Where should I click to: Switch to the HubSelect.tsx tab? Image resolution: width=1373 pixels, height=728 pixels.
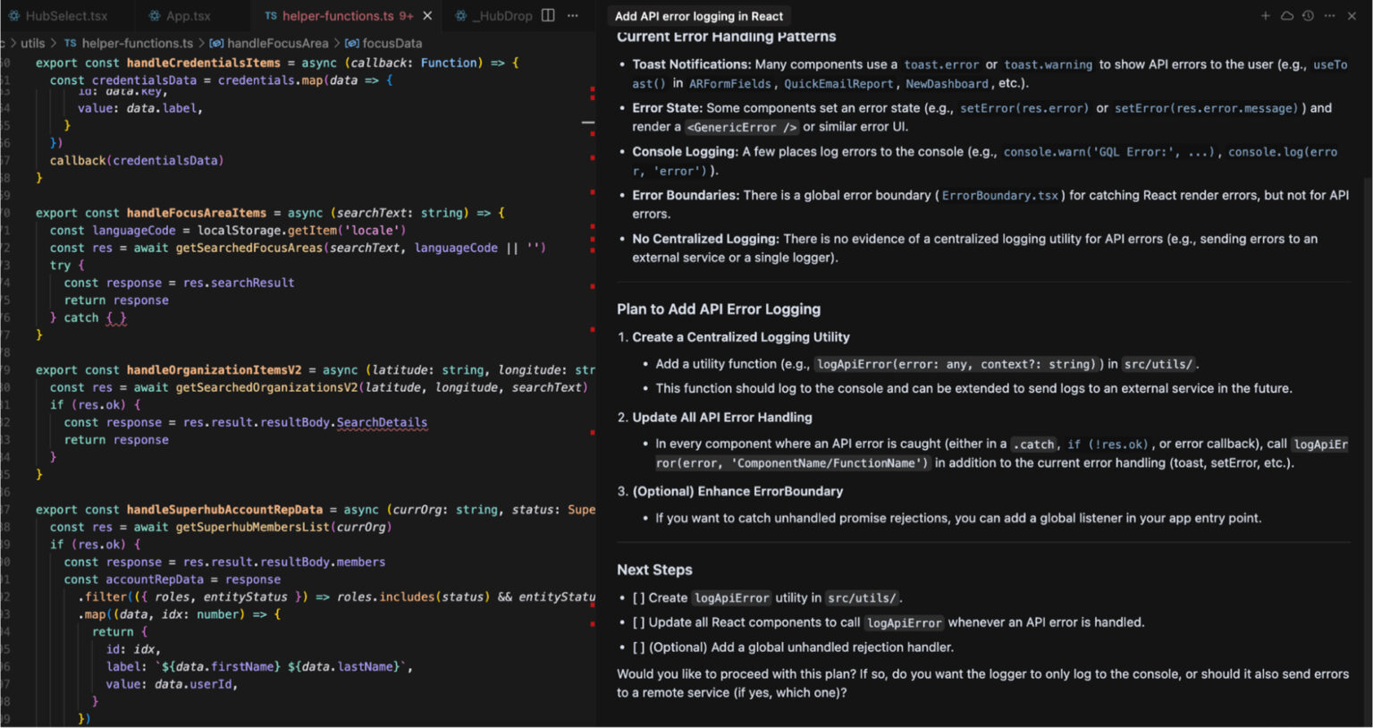pos(63,15)
